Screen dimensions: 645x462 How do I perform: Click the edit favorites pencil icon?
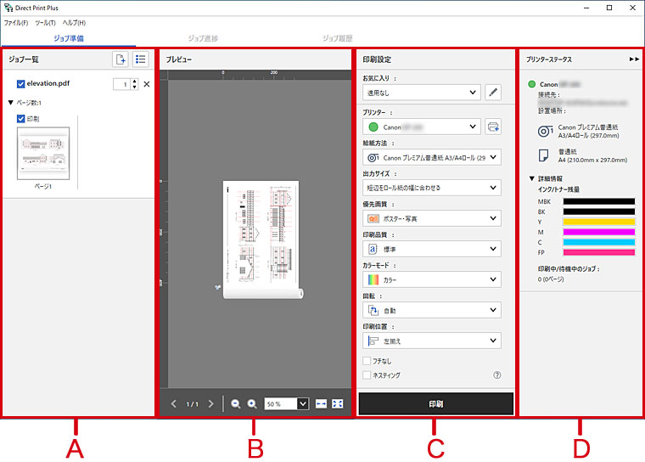(493, 93)
